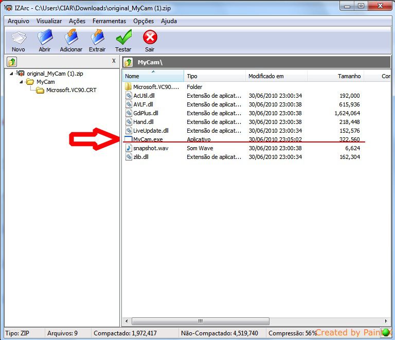Click the Novo toolbar icon
The width and height of the screenshot is (395, 340).
19,40
